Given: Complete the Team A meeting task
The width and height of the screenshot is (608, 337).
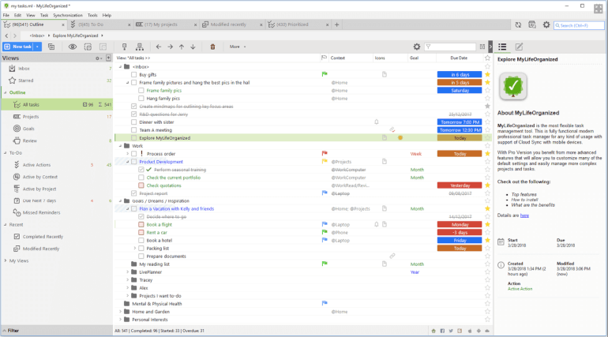Looking at the screenshot, I should tap(133, 130).
